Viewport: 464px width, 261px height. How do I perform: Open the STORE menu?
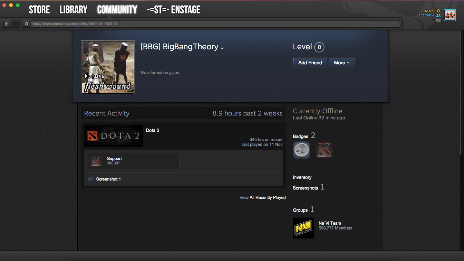pyautogui.click(x=39, y=10)
